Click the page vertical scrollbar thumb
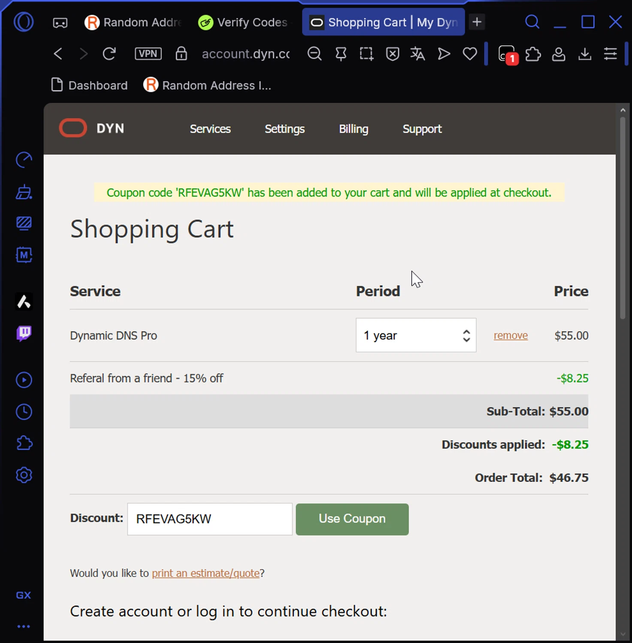 [623, 218]
